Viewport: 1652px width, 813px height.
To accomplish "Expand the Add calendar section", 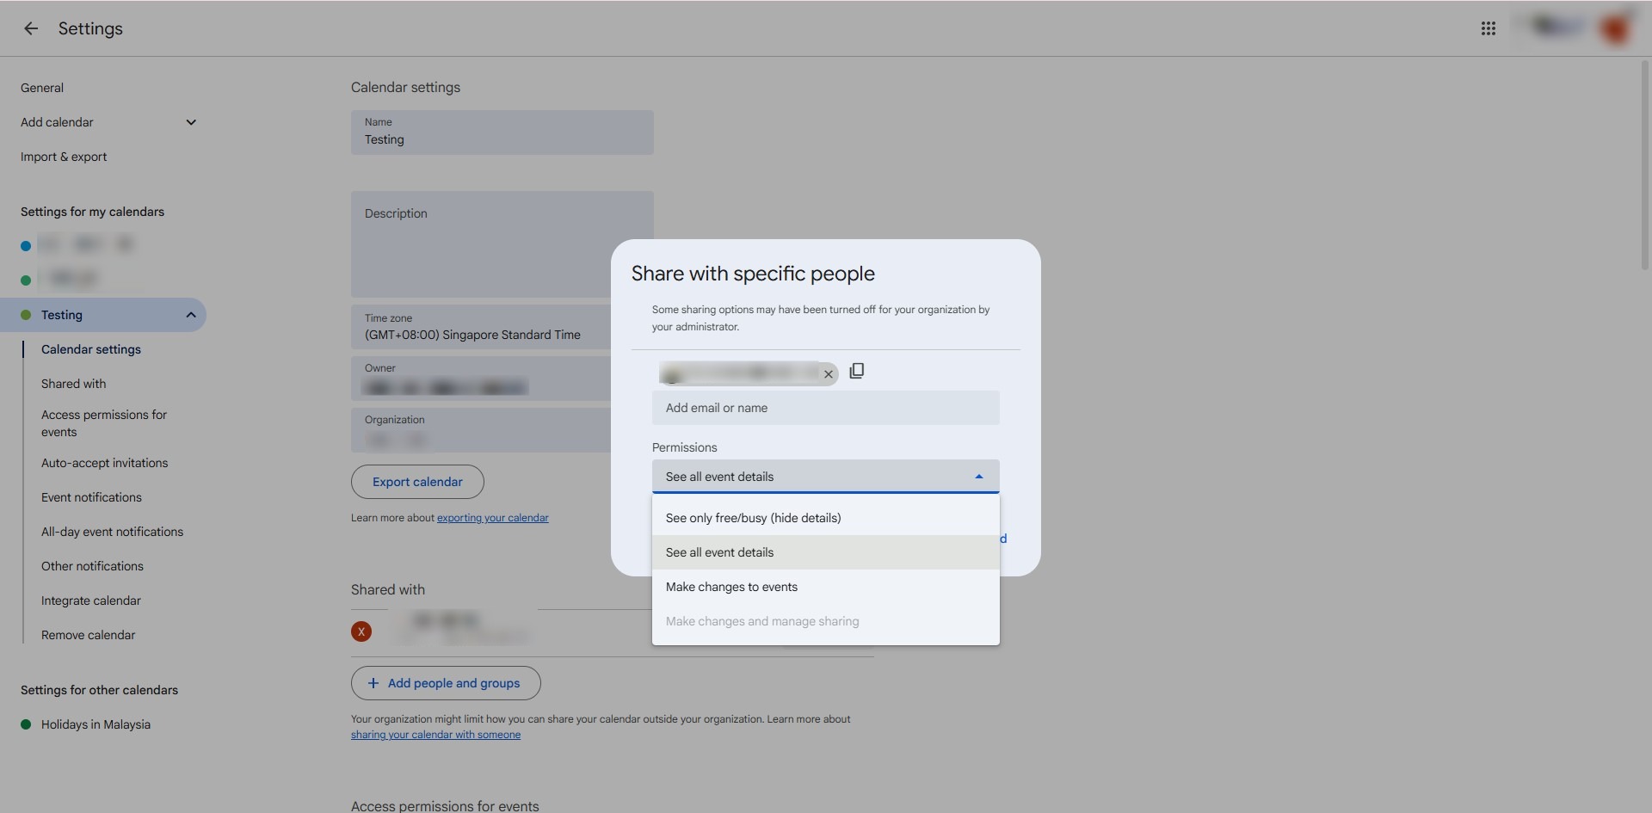I will (191, 122).
